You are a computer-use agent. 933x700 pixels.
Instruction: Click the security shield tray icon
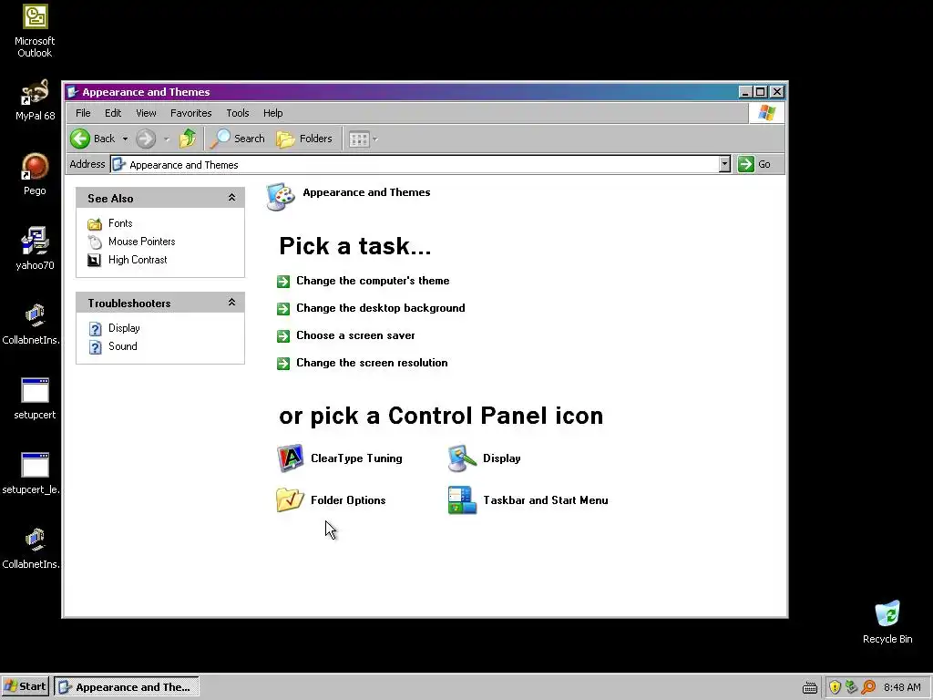click(x=835, y=687)
